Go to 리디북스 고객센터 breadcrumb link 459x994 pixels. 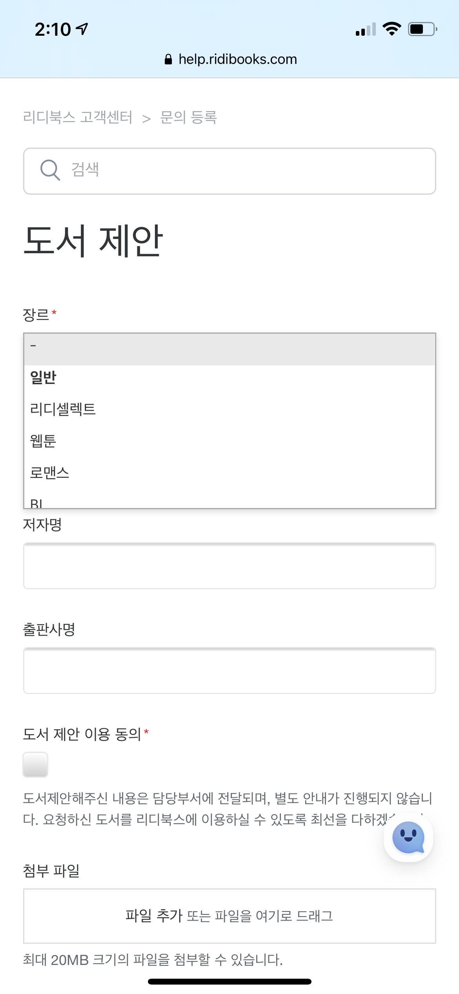[78, 117]
